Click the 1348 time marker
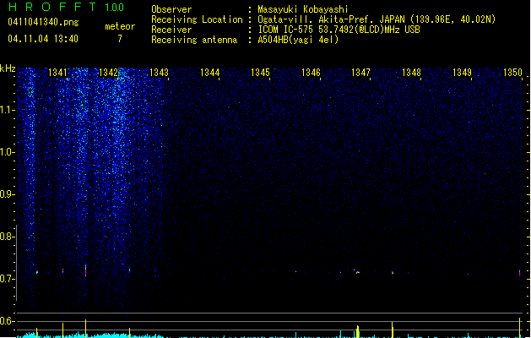The image size is (531, 338). click(x=411, y=73)
